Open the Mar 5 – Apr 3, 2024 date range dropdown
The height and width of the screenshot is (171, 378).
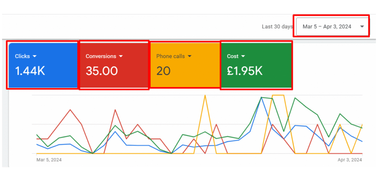[332, 27]
